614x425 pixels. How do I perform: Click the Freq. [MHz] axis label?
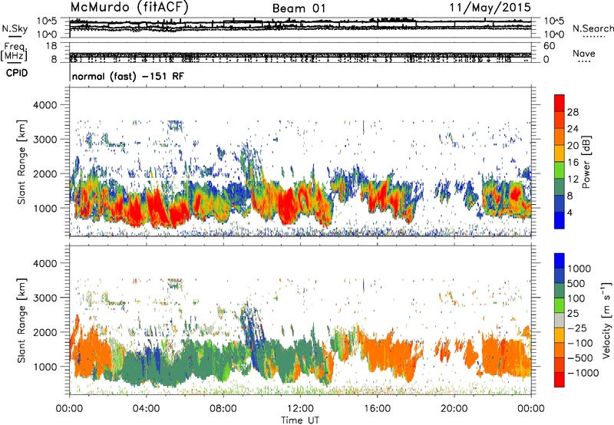(x=14, y=52)
